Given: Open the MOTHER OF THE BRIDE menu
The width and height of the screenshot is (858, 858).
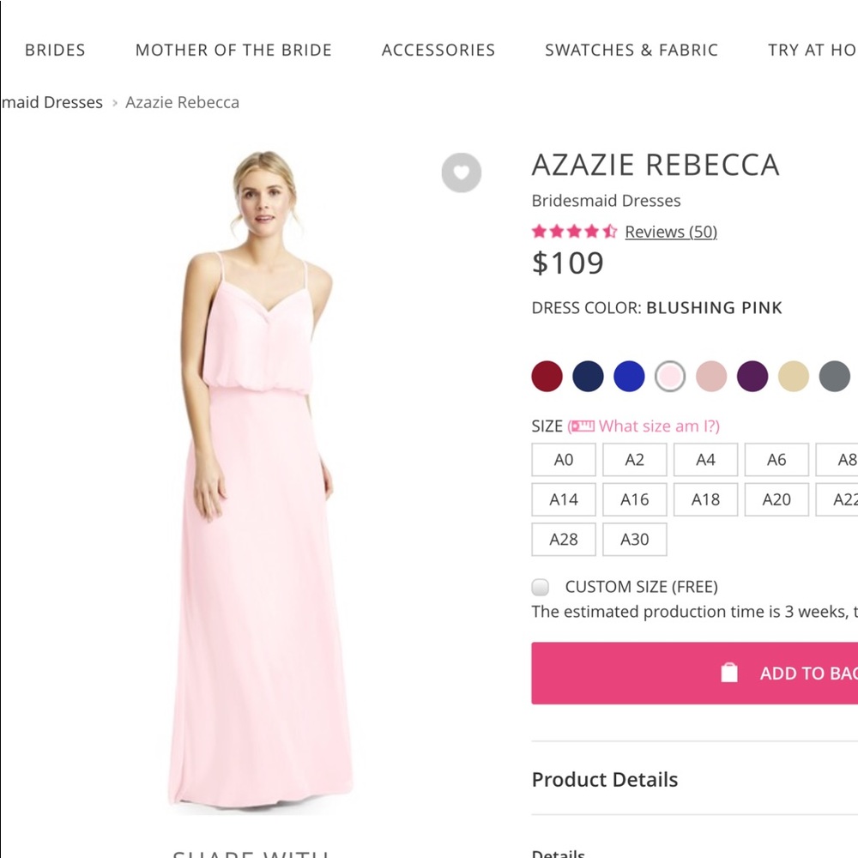Looking at the screenshot, I should point(233,50).
